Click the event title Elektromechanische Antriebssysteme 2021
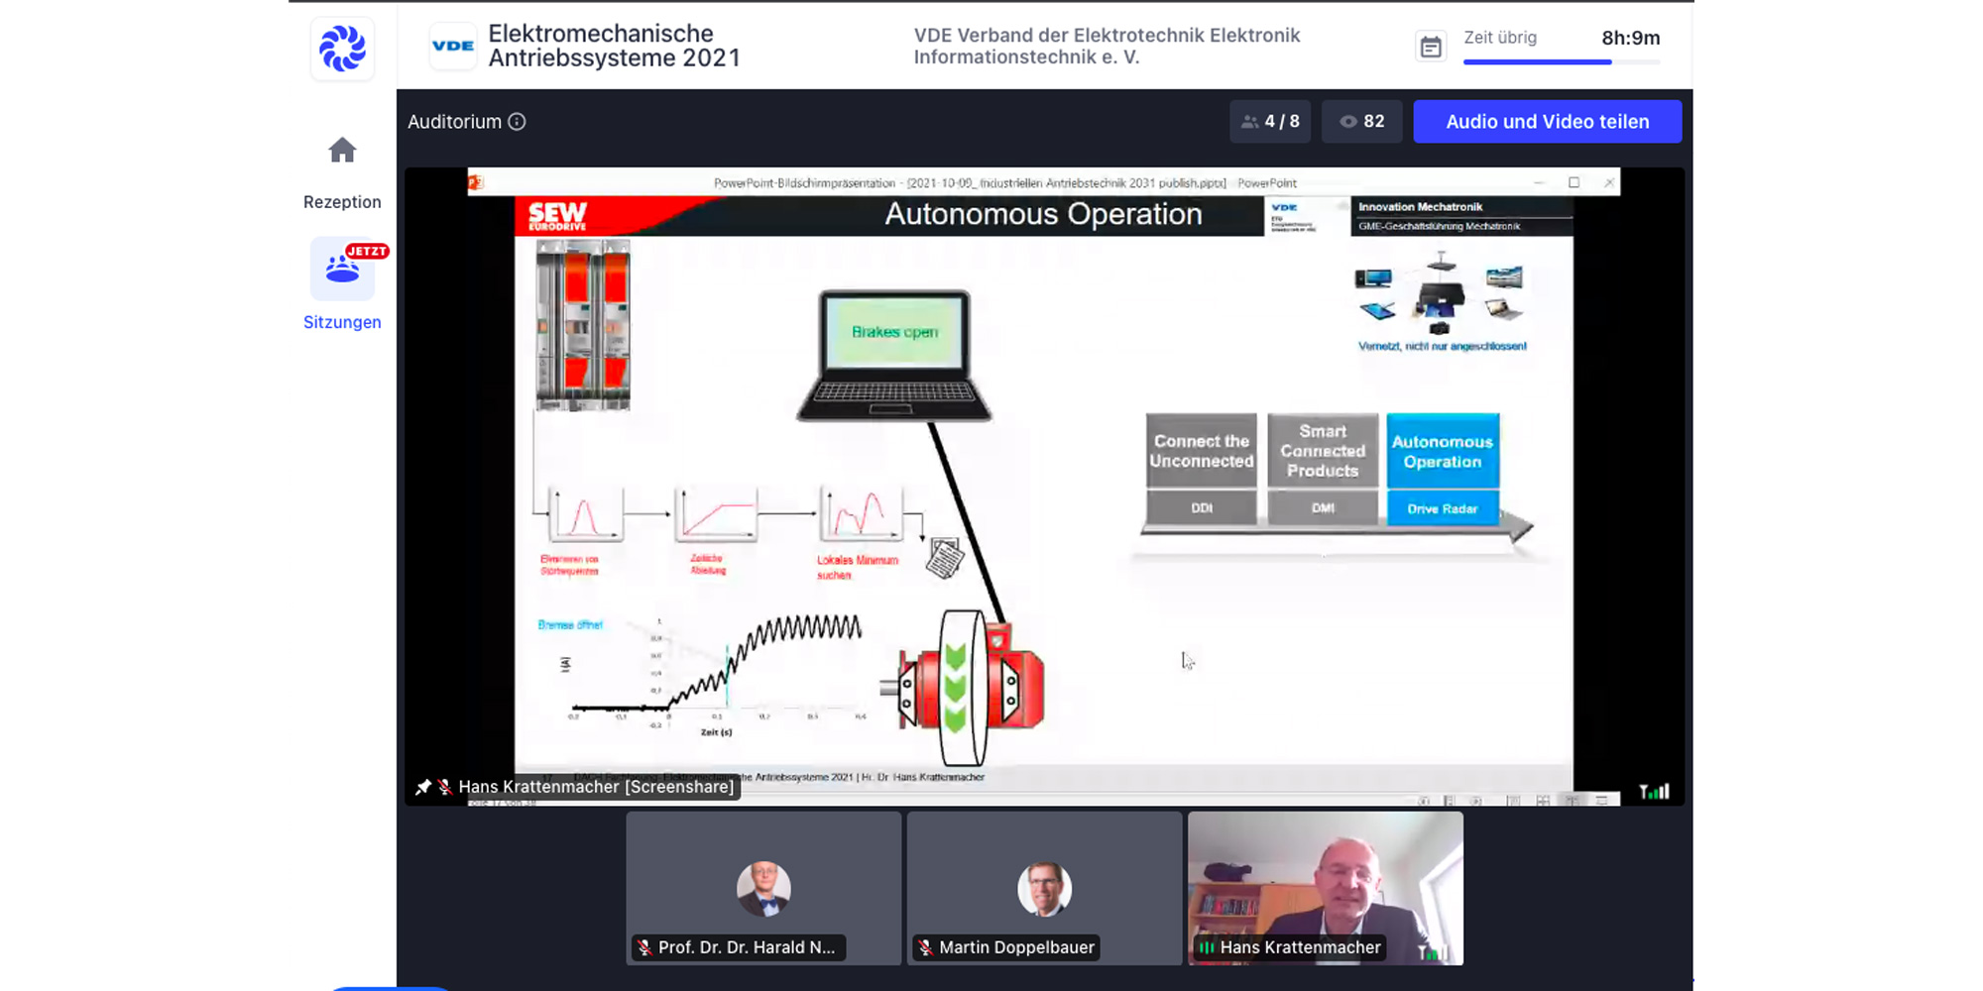The width and height of the screenshot is (1983, 991). point(614,46)
